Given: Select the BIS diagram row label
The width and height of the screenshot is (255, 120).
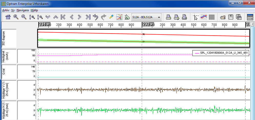Looking at the screenshot, I should pyautogui.click(x=9, y=38).
